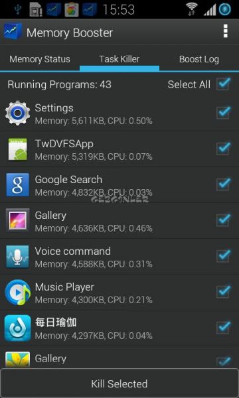Screen dimensions: 239x398
Task: Deselect the Voice command checkbox
Action: pos(224,256)
